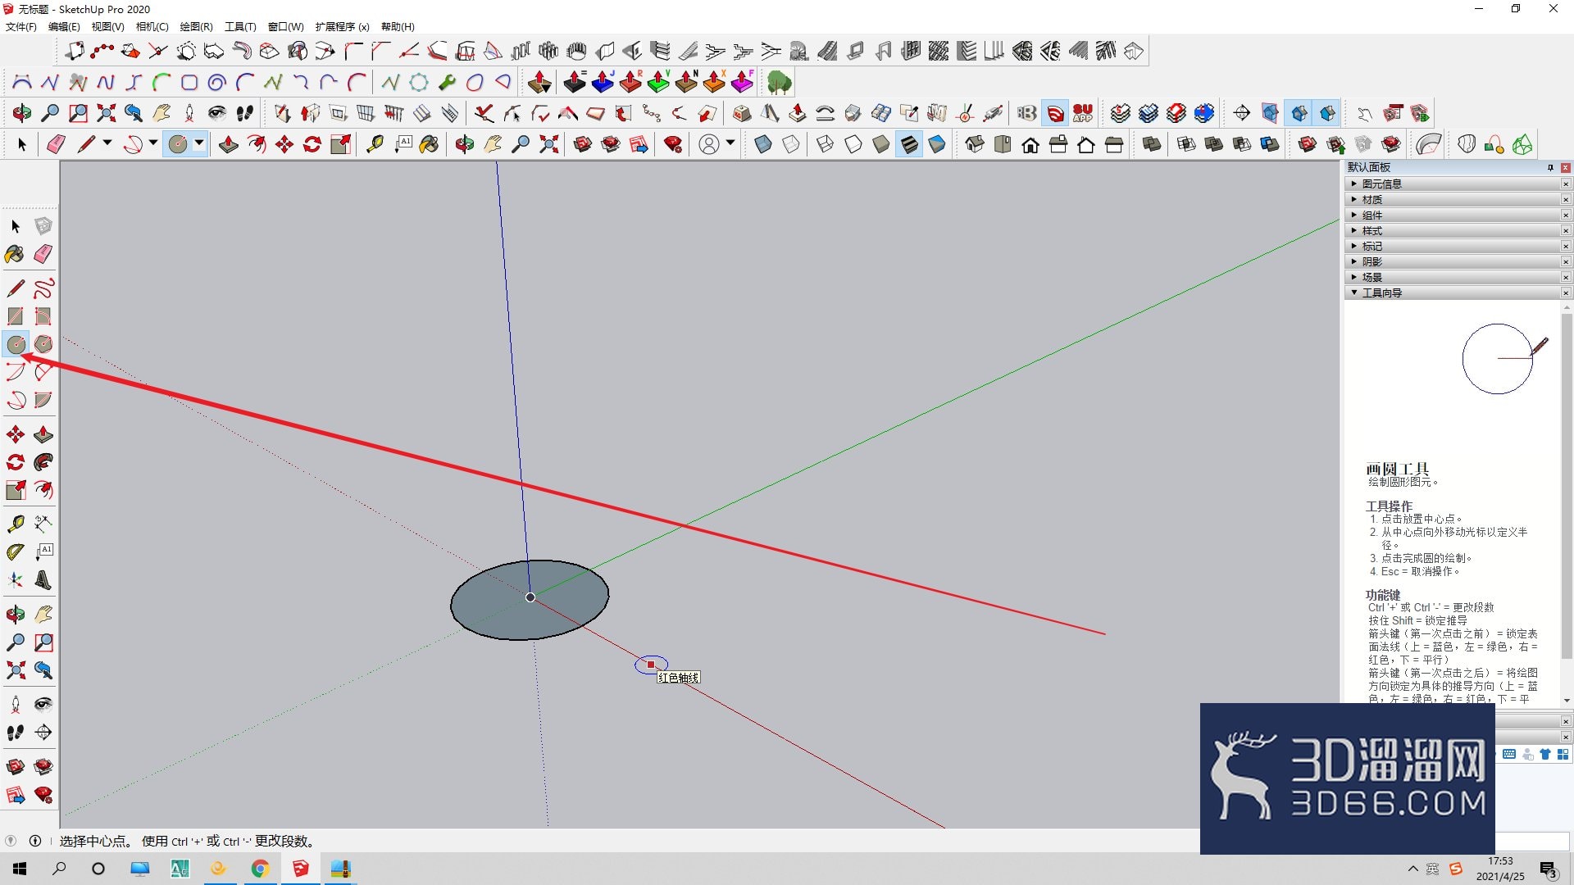Open the 绘图(R) menu
Viewport: 1574px width, 885px height.
point(196,27)
